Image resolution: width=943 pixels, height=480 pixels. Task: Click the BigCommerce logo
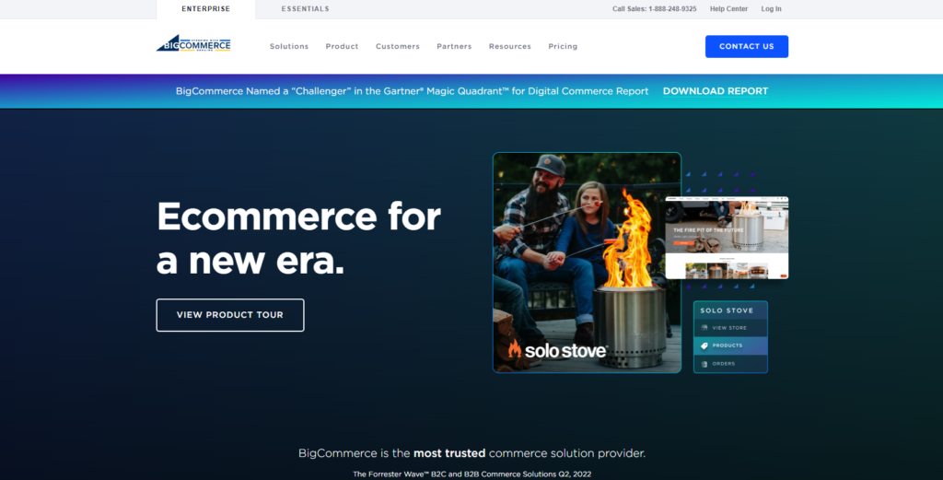193,43
